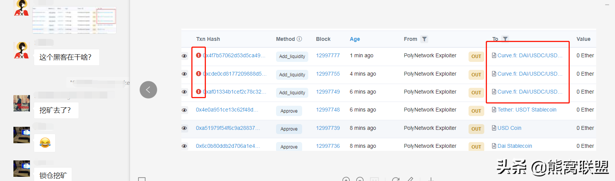Toggle the eye icon on the 0x4e0a951ce13c62f48d row
This screenshot has height=181, width=615.
click(184, 110)
